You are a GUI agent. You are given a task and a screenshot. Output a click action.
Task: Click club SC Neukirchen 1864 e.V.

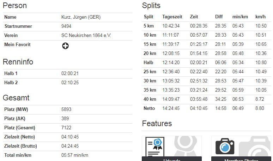pyautogui.click(x=86, y=36)
